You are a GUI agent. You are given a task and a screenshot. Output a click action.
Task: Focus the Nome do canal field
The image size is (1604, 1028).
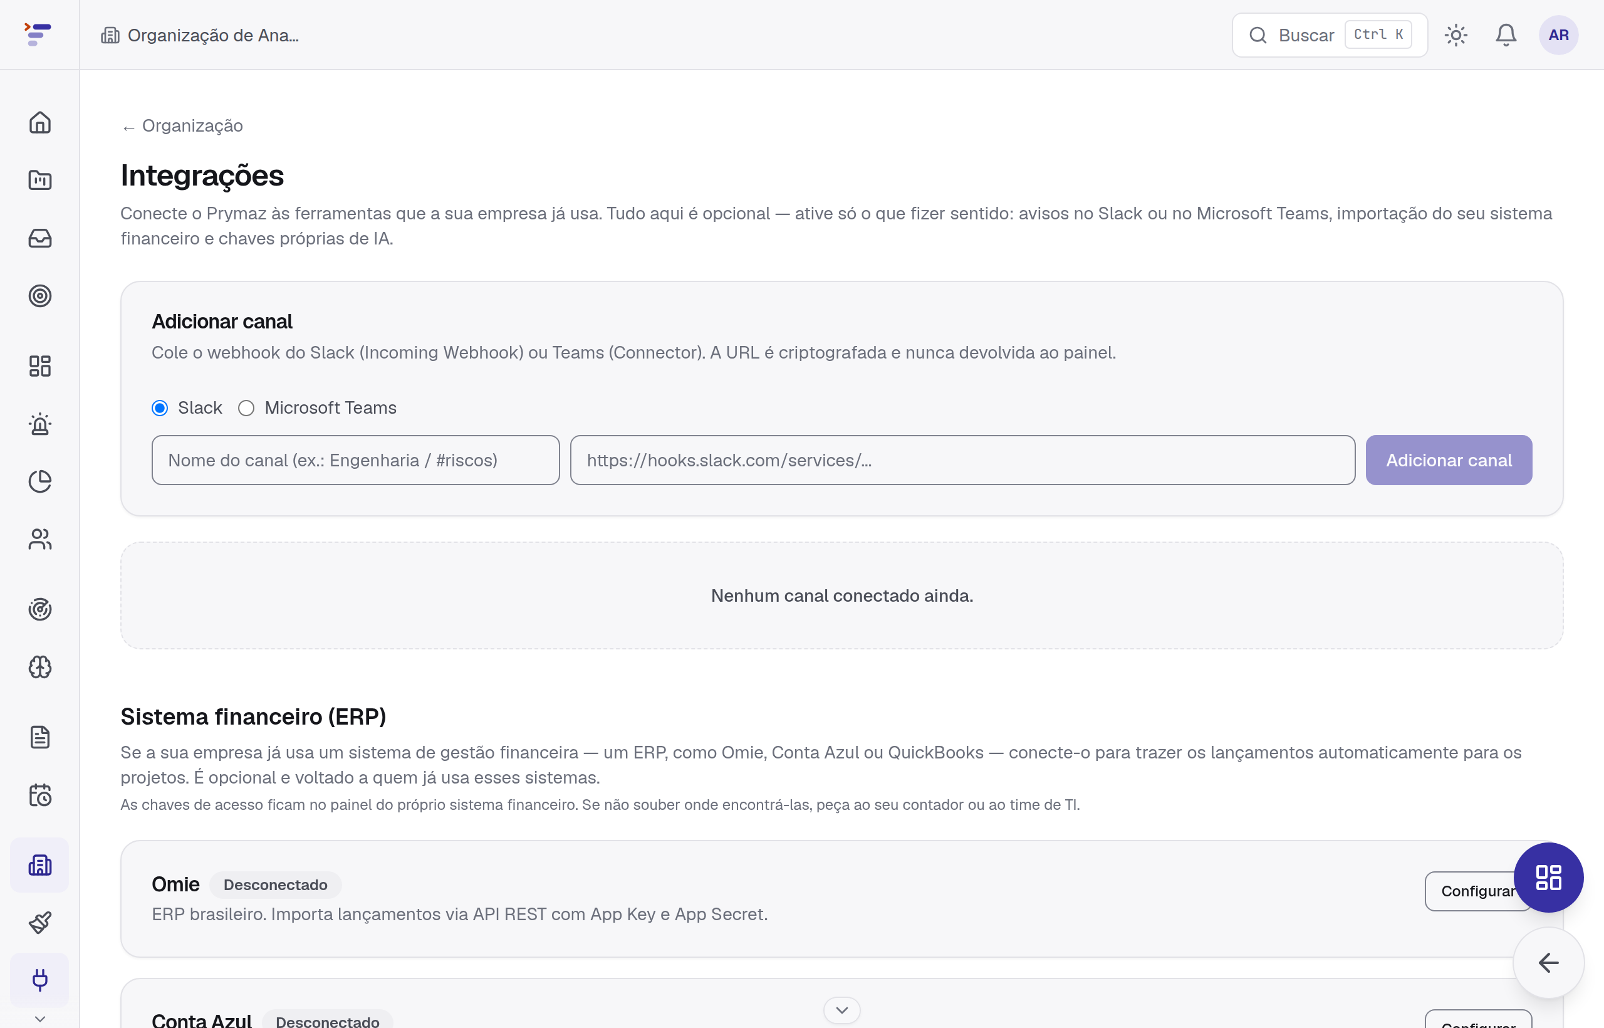point(356,460)
